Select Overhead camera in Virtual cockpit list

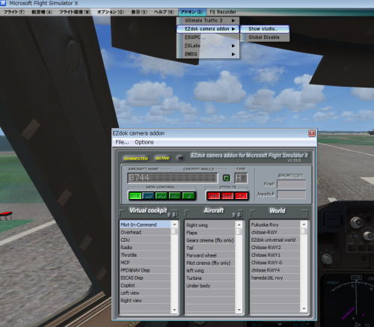pyautogui.click(x=146, y=233)
